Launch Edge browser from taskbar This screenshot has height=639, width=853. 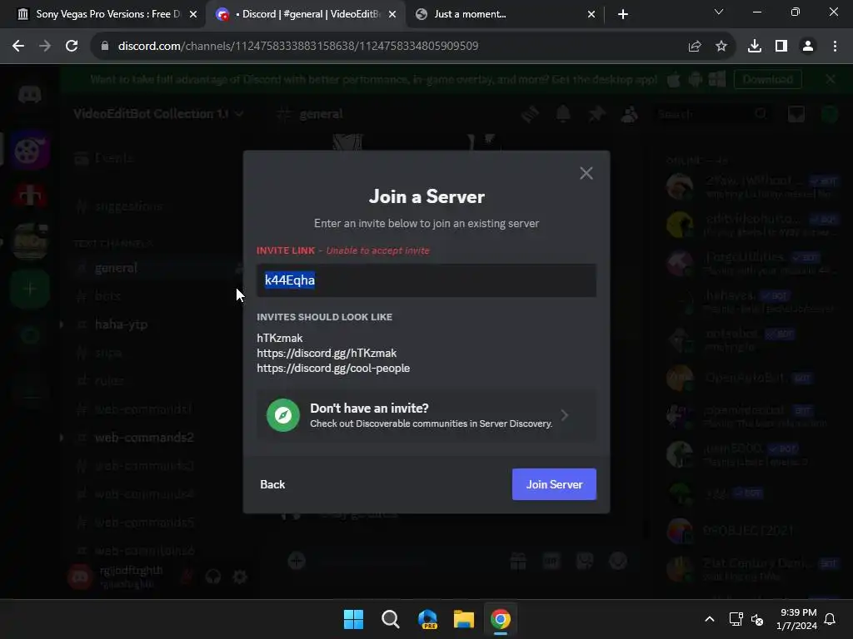pos(427,619)
